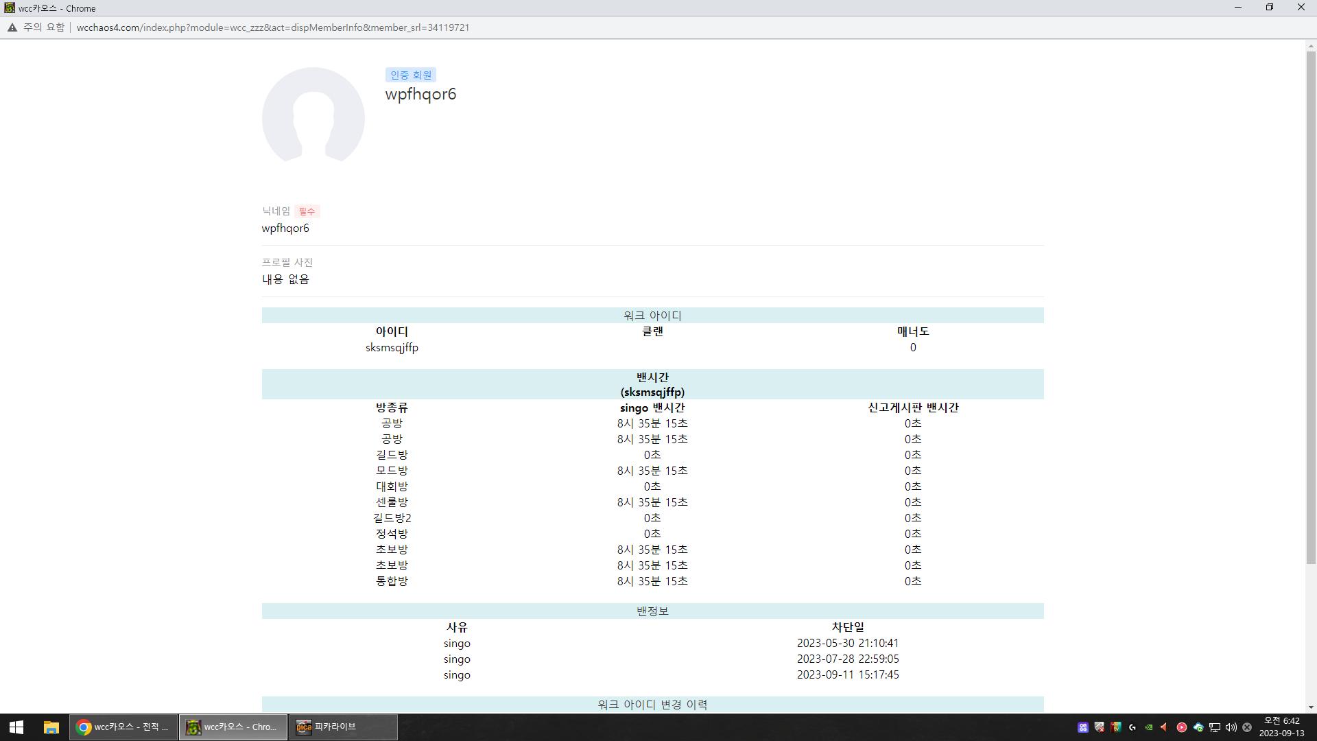This screenshot has width=1317, height=741.
Task: Click the 워크 아이디 section header
Action: coord(652,316)
